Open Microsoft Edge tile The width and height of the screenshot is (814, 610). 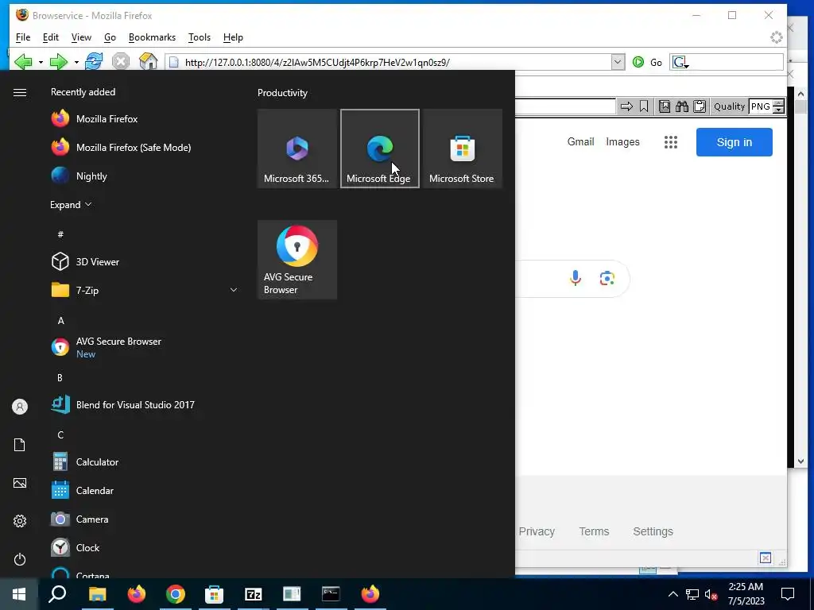[x=379, y=149]
